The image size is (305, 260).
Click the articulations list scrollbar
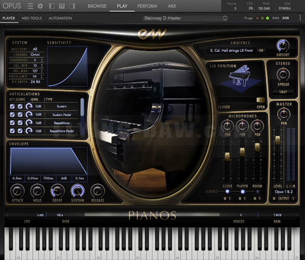82,107
